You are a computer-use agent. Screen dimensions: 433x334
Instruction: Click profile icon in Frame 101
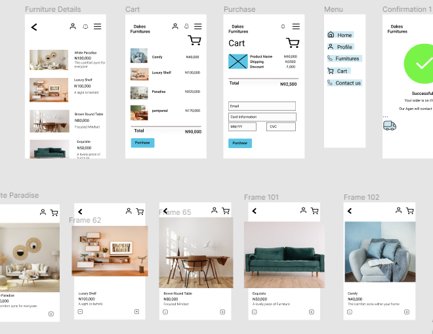coord(303,210)
